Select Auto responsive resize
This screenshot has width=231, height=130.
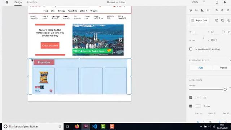click(201, 68)
